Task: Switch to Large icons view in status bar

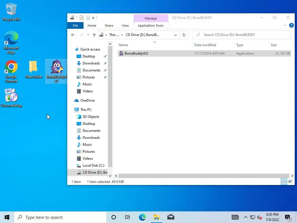Action: (x=290, y=181)
